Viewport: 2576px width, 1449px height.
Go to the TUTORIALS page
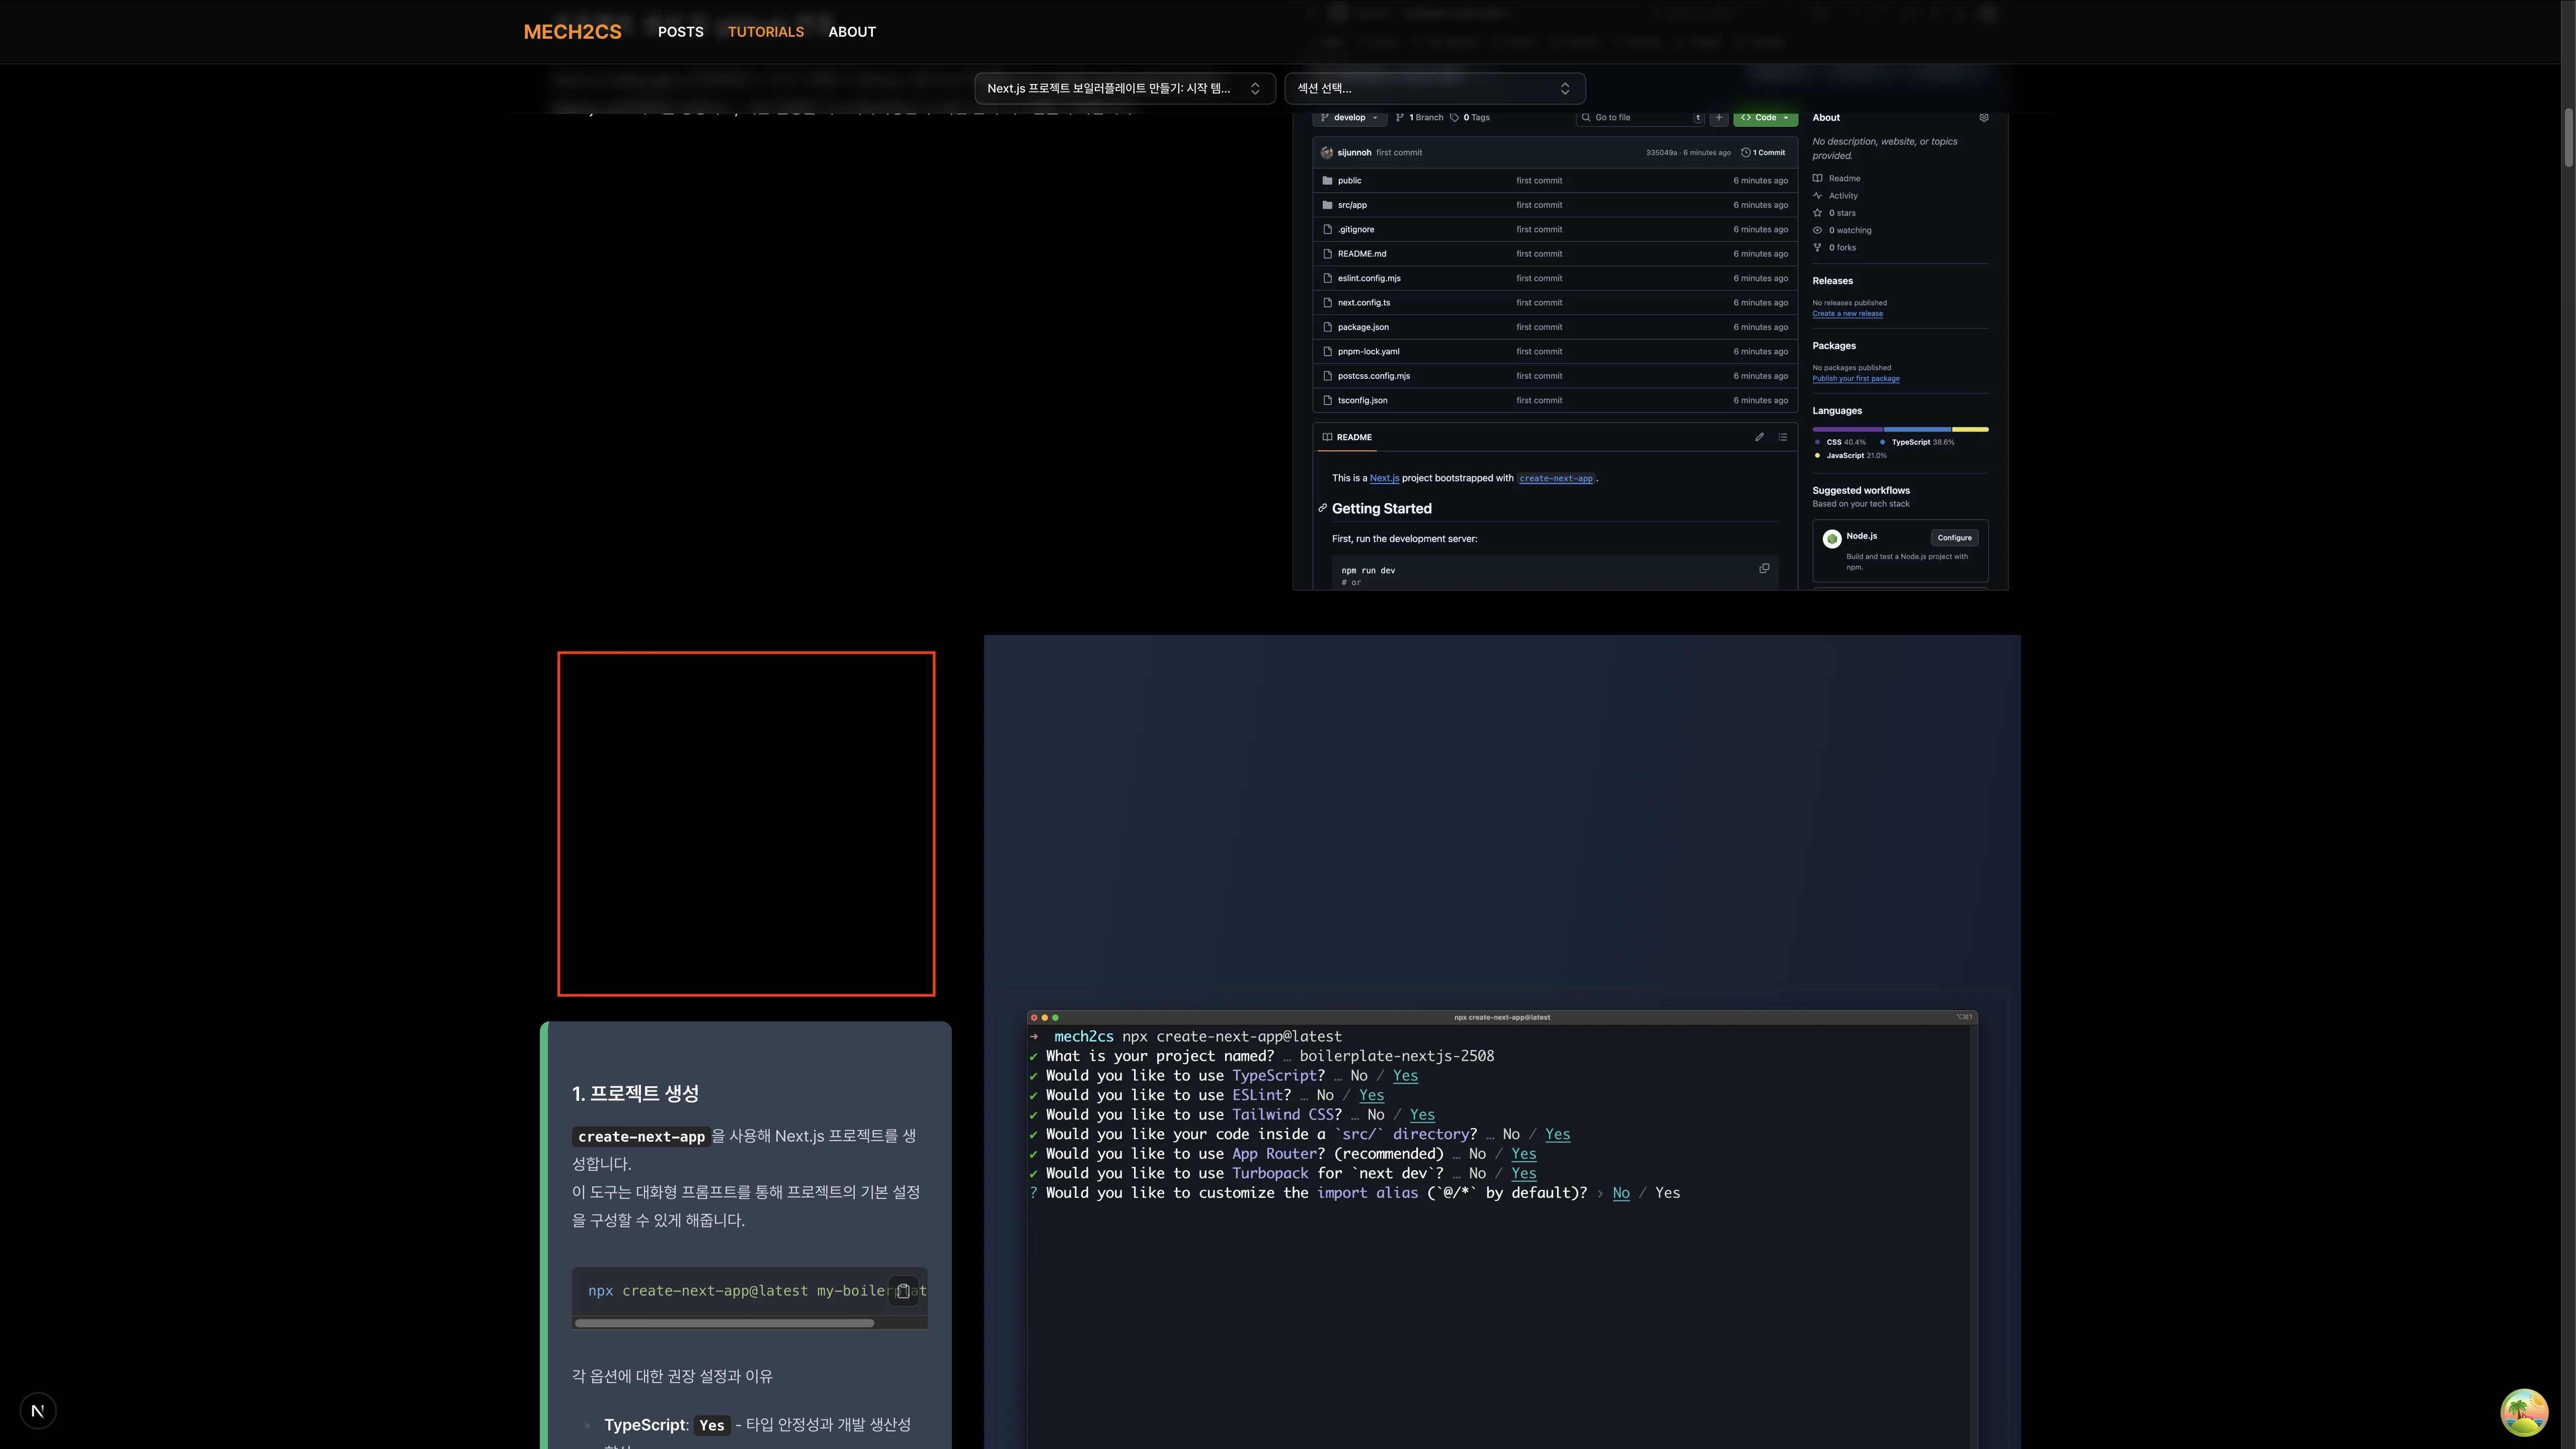click(765, 32)
